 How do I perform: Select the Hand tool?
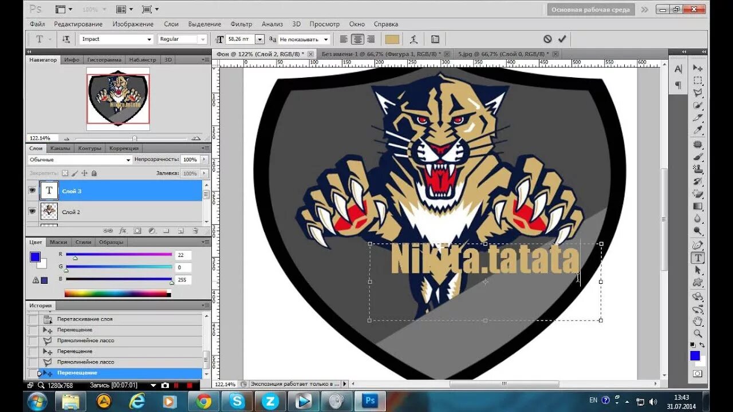coord(698,322)
